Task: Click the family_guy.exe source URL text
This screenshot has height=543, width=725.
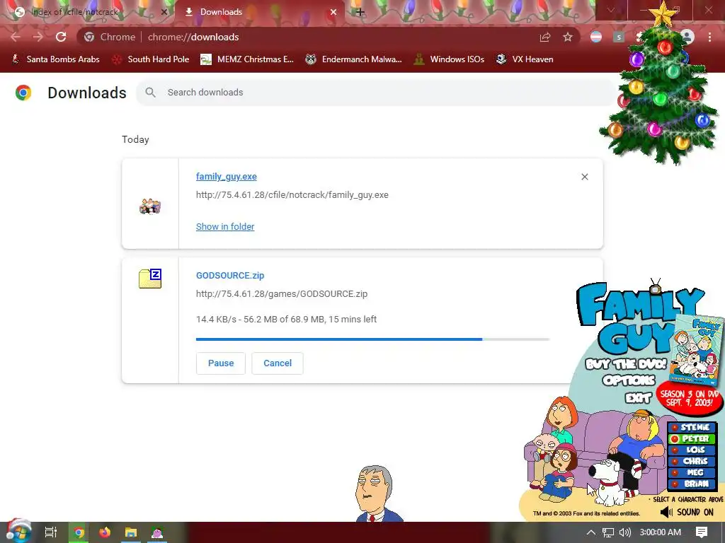Action: click(x=292, y=195)
